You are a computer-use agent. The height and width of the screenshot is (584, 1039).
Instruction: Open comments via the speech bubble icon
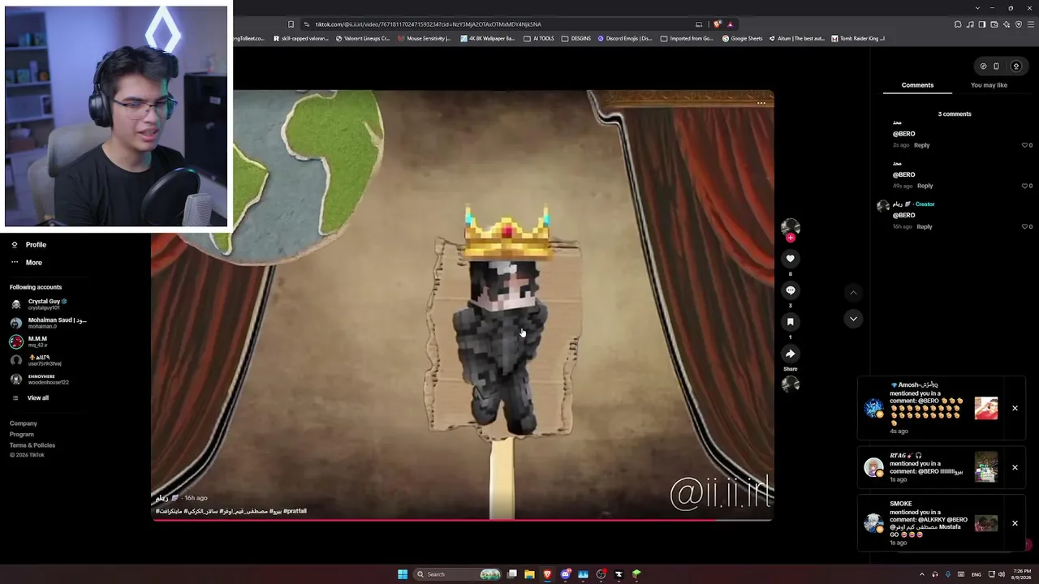(790, 290)
